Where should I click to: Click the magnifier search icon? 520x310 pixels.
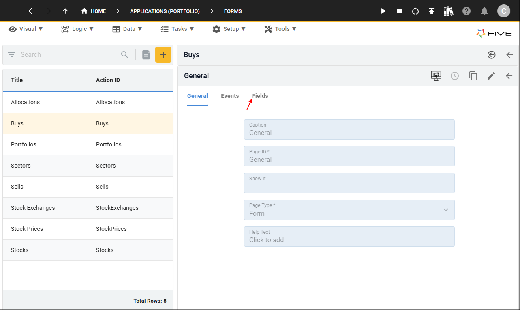click(125, 54)
